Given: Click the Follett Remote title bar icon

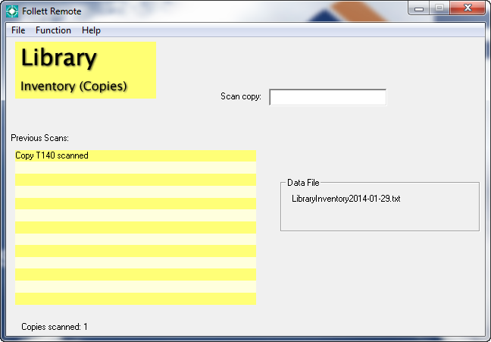Looking at the screenshot, I should (x=12, y=11).
